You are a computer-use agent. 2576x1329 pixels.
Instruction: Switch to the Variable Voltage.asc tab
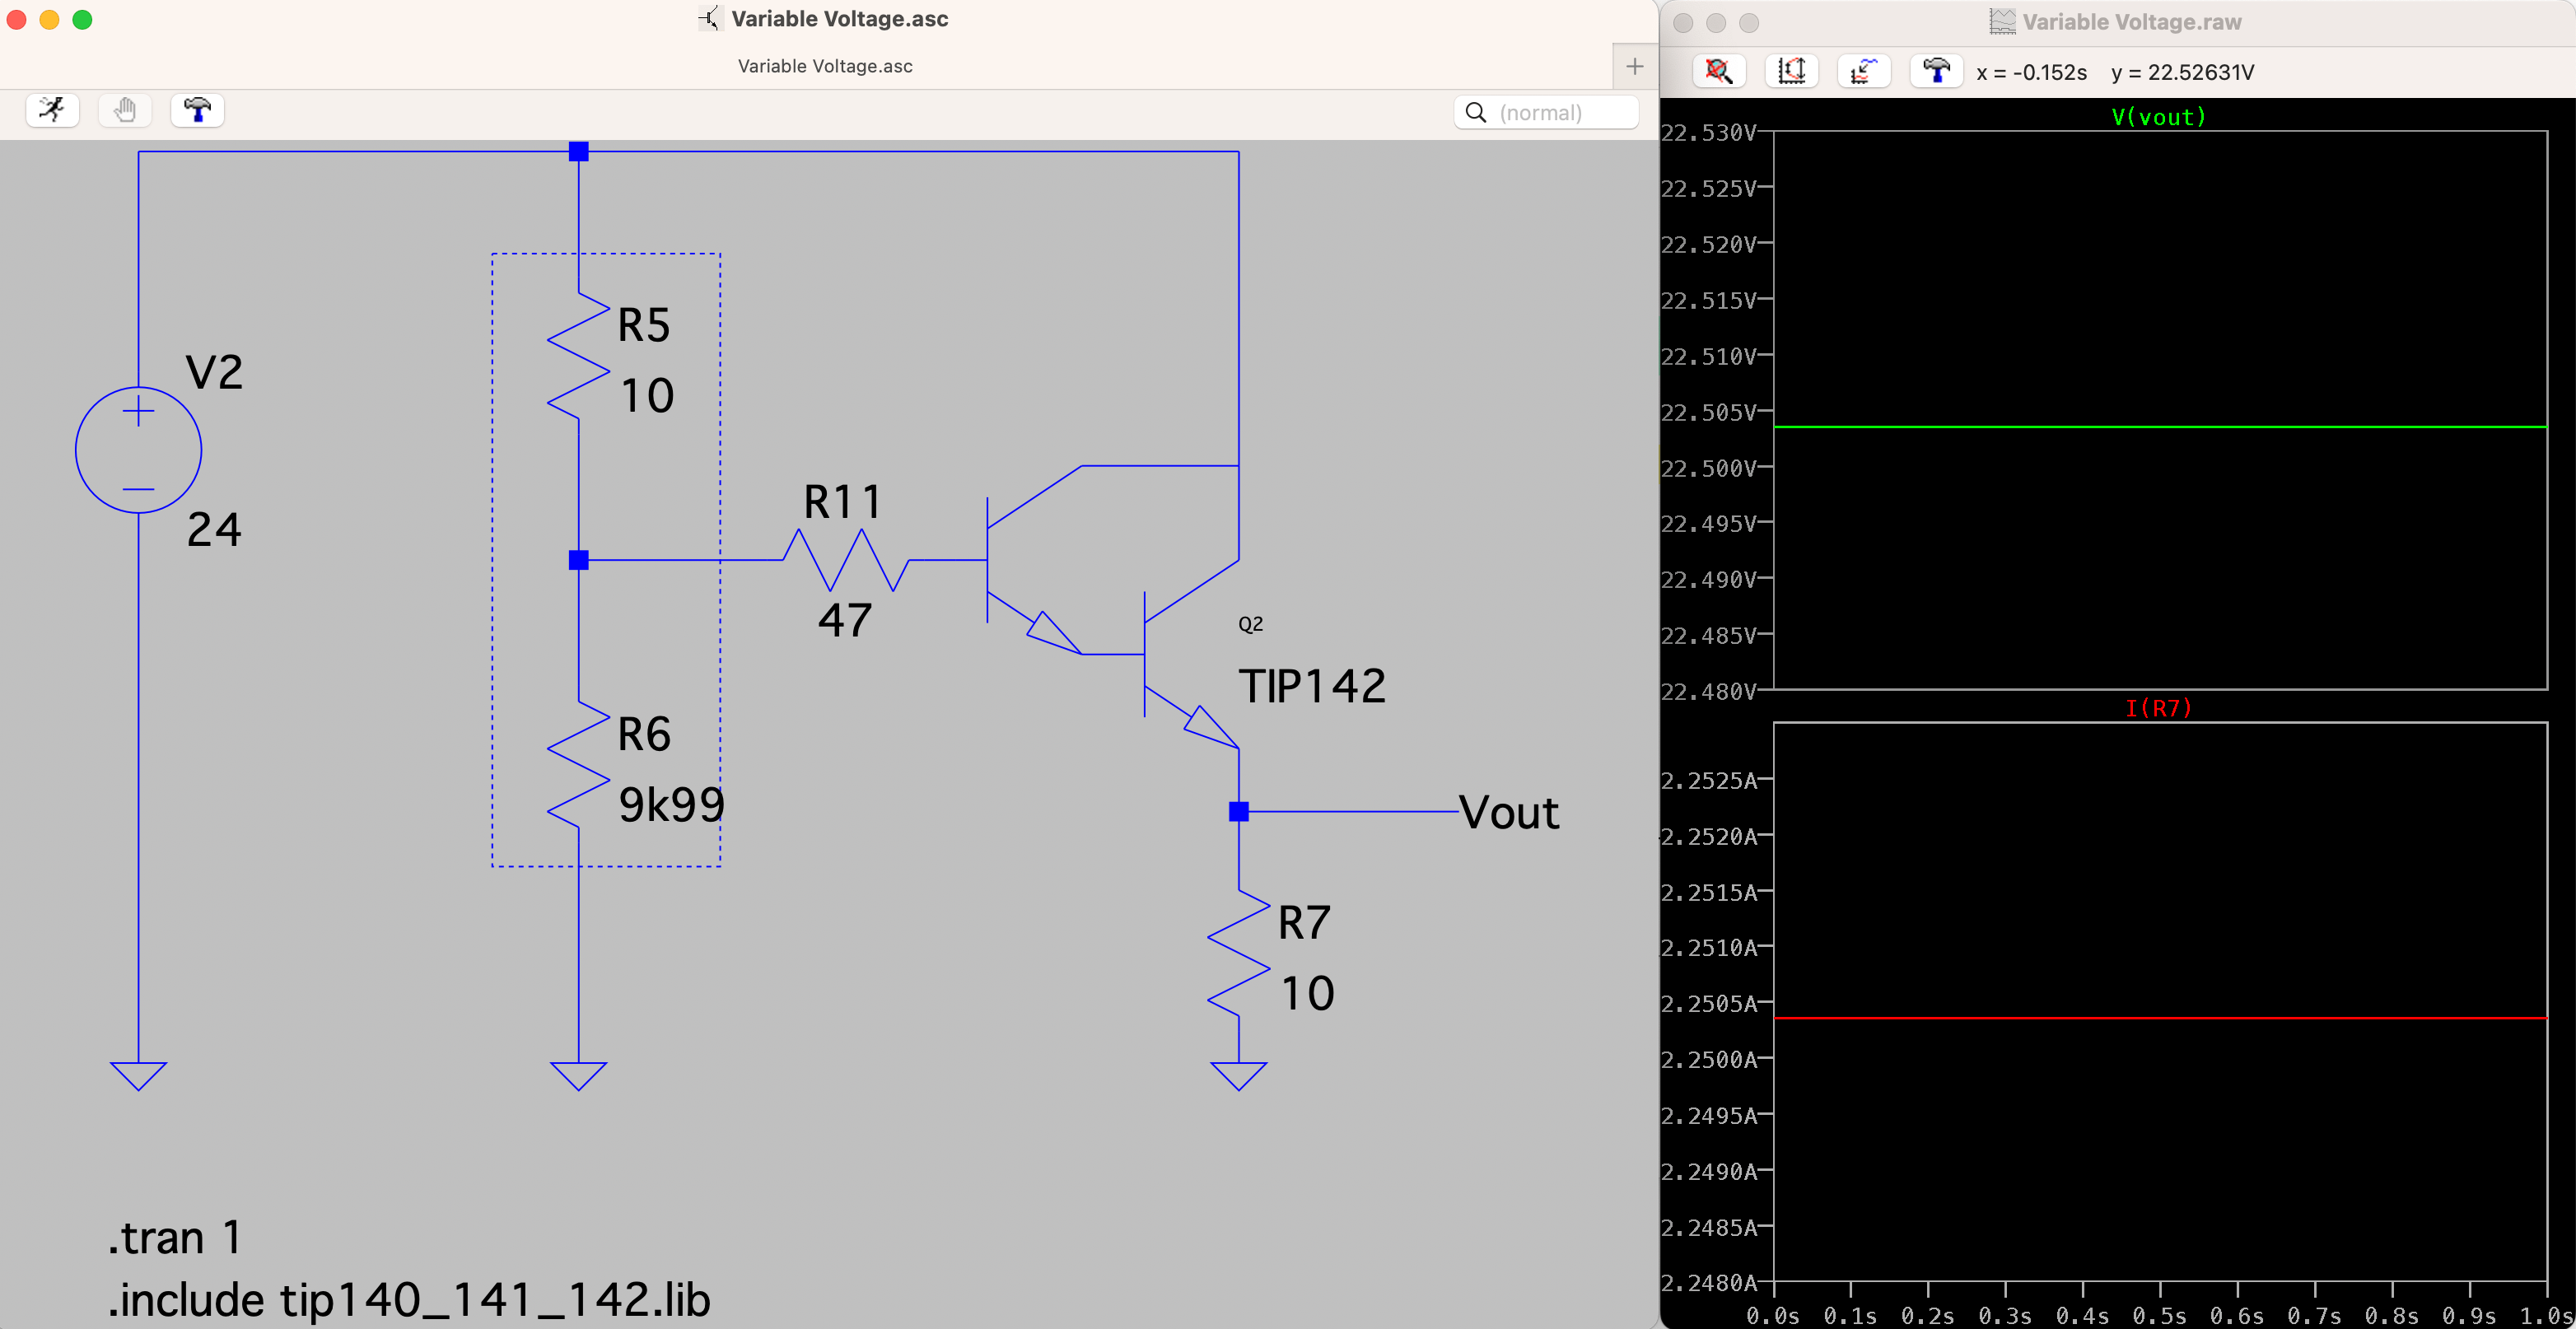coord(824,66)
